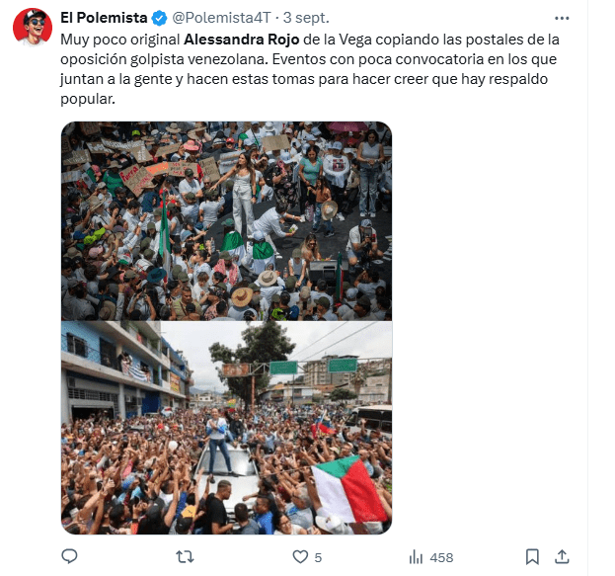This screenshot has height=576, width=615.
Task: Repost the tweet with the retweet arrows
Action: (x=185, y=557)
